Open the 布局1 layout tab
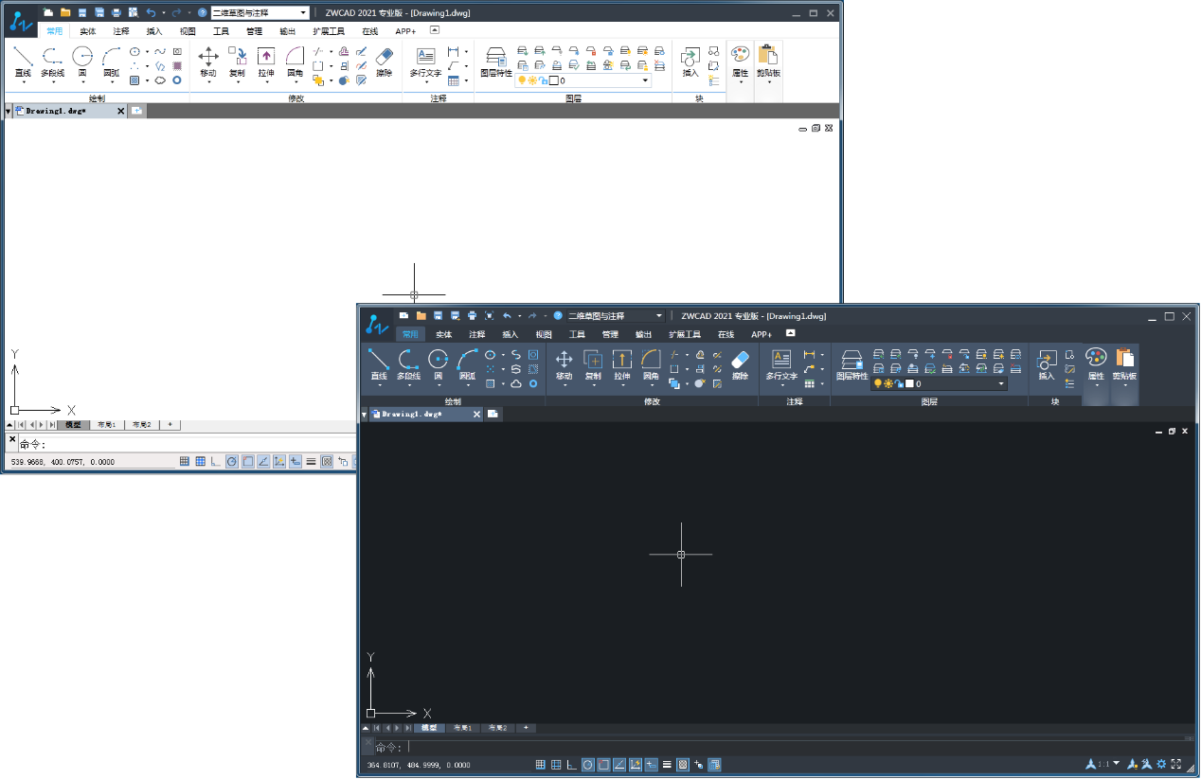This screenshot has height=779, width=1201. 462,727
